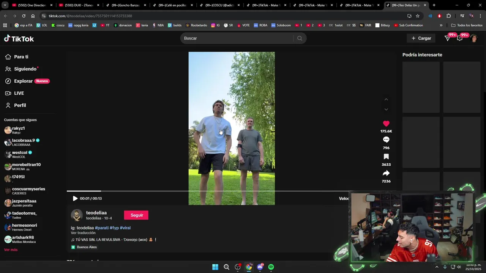This screenshot has height=273, width=486.
Task: Open Todos los favoritos bookmarks folder
Action: click(x=467, y=25)
